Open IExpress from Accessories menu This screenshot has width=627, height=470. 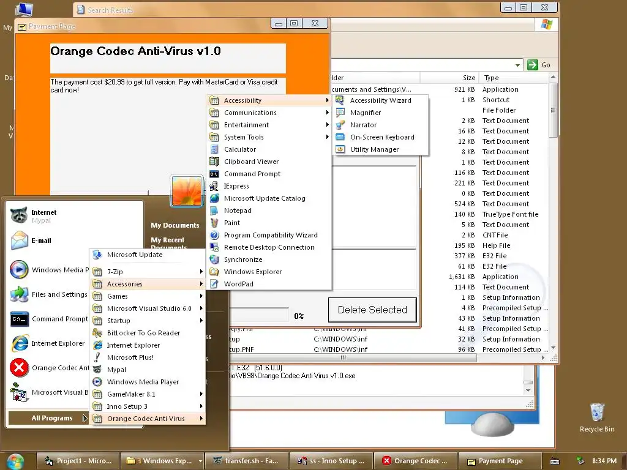(269, 186)
